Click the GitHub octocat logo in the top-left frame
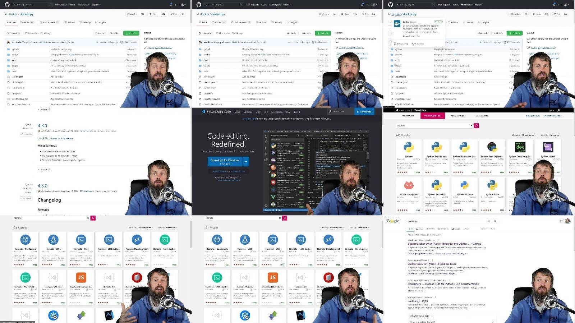The height and width of the screenshot is (323, 575). pyautogui.click(x=7, y=5)
